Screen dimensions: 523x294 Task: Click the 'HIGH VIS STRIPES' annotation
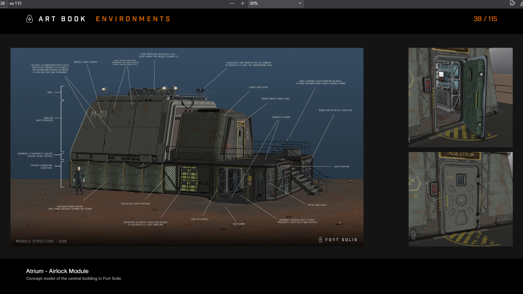200,219
